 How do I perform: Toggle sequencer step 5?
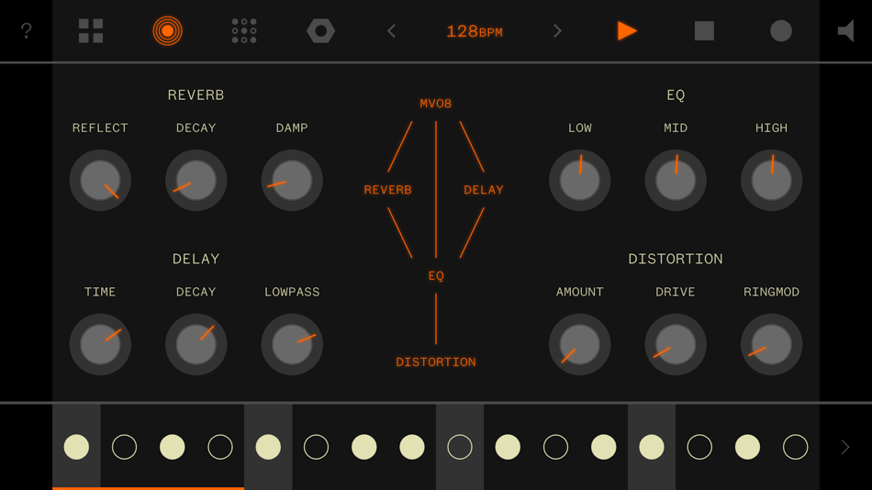268,447
